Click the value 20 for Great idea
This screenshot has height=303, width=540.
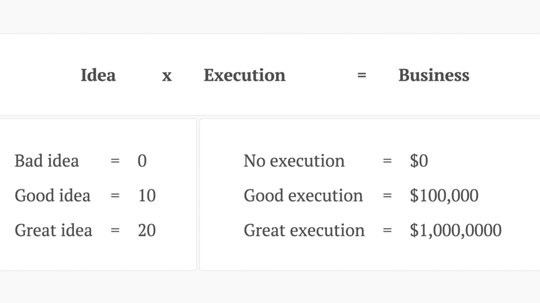tap(147, 230)
